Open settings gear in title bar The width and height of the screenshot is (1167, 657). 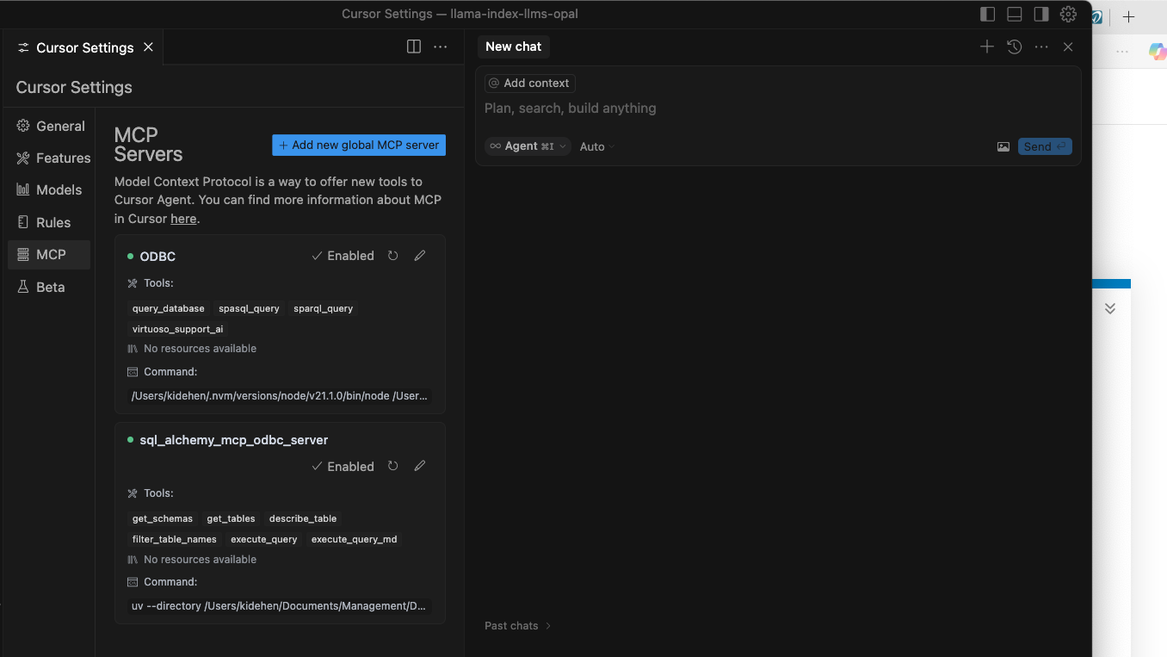tap(1068, 14)
